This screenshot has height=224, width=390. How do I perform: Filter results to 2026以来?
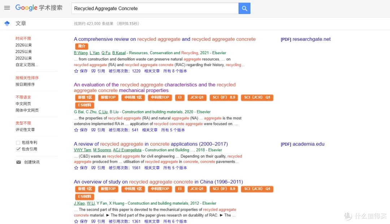coord(23,45)
